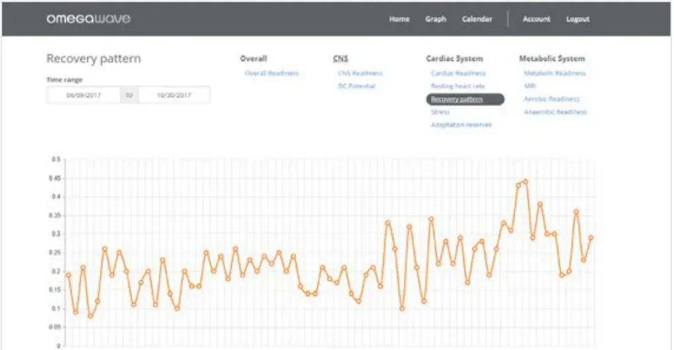This screenshot has height=350, width=674.
Task: Select the highlighted Recovery pattern link
Action: (x=465, y=99)
